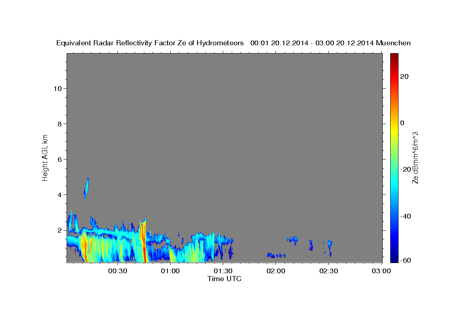Click the 01:30 time tick label

click(223, 271)
